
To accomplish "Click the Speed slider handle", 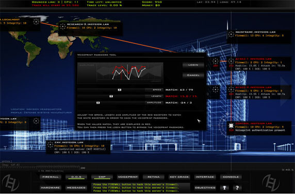I will 120,90.
